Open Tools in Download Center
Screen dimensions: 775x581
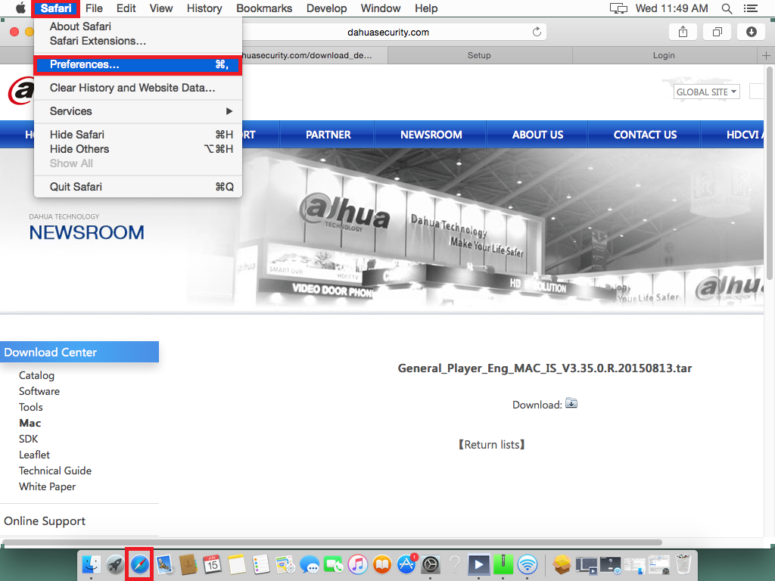click(30, 407)
